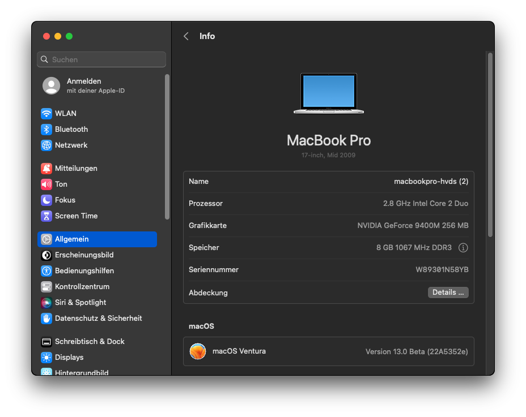Click the Hintergrundbild icon
The width and height of the screenshot is (526, 417).
point(46,371)
